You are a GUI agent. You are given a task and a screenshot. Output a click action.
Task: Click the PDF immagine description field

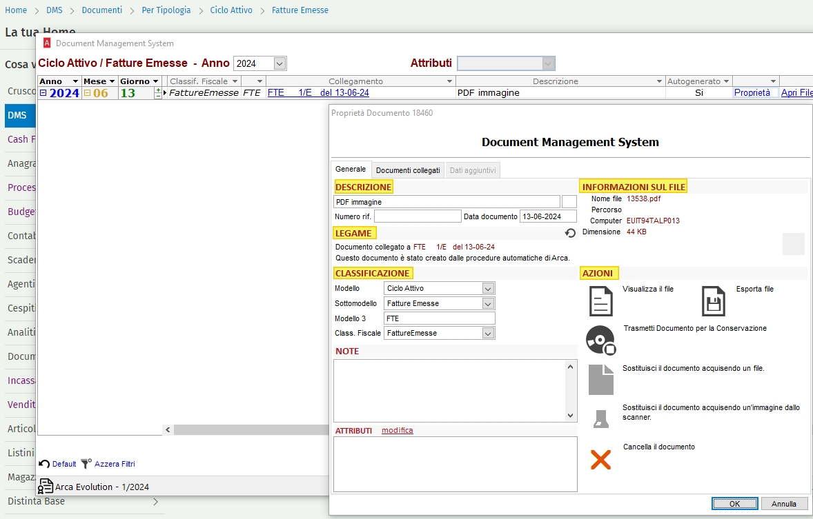click(x=447, y=202)
